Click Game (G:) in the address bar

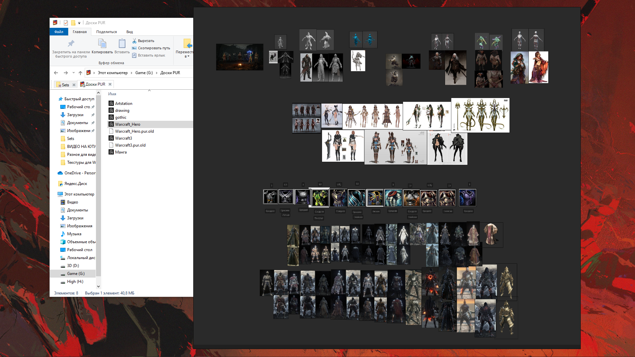click(x=144, y=73)
